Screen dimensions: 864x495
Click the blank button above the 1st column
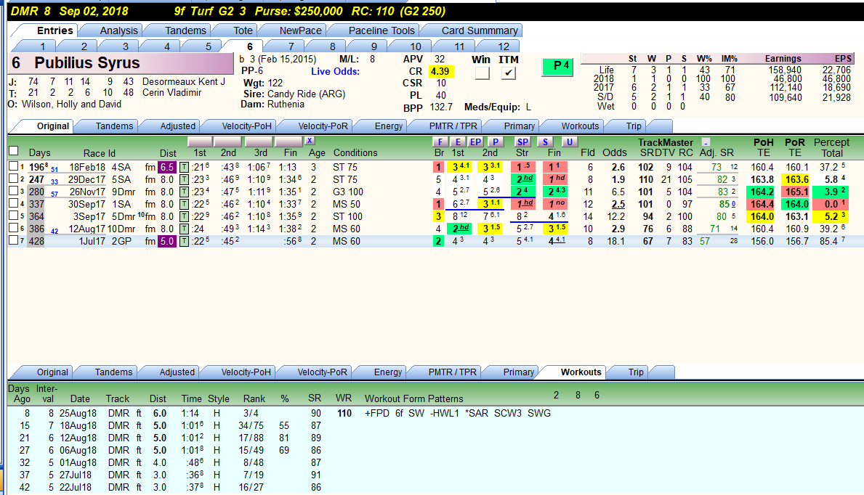[x=200, y=142]
